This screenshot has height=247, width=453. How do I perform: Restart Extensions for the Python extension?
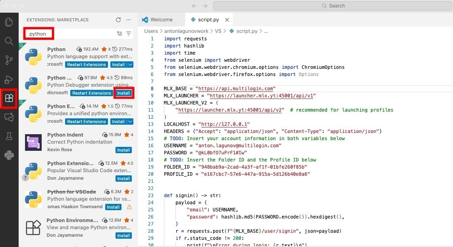coord(86,64)
